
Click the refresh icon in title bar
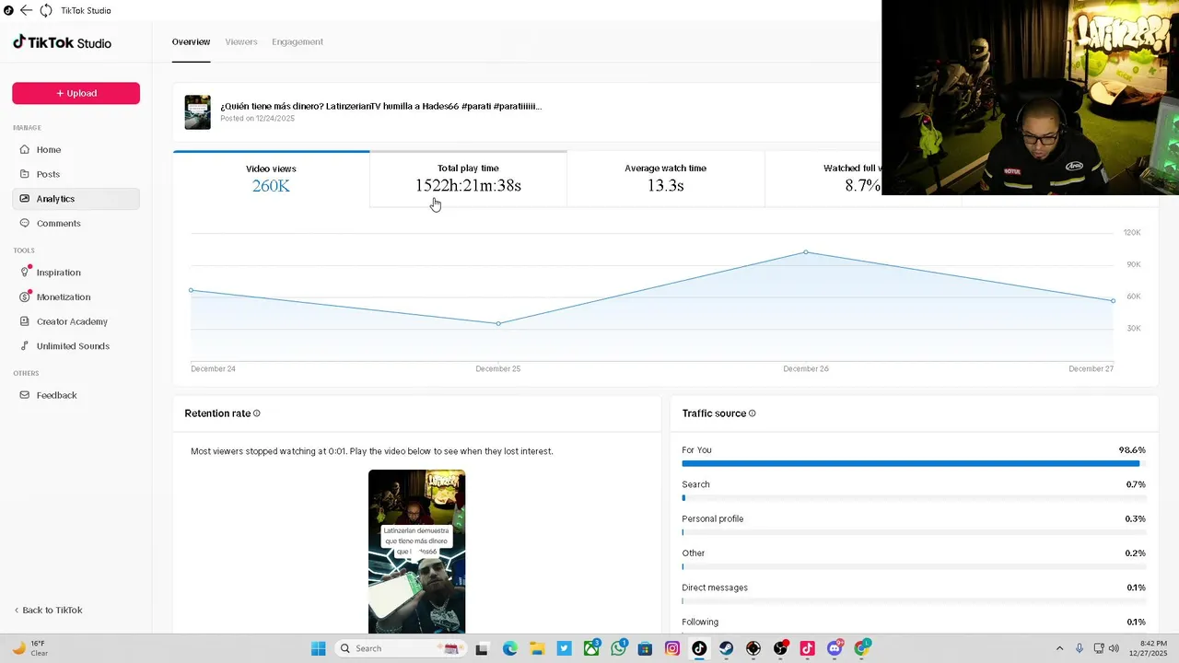45,10
